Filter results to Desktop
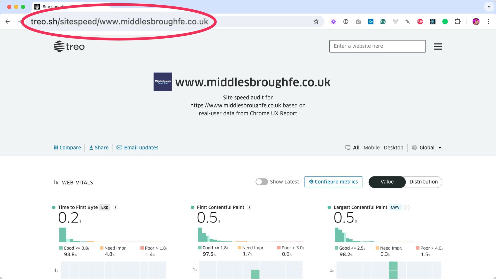Image resolution: width=496 pixels, height=279 pixels. (393, 148)
